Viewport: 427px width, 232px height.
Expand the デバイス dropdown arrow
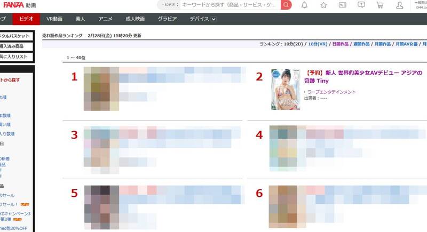pos(214,19)
